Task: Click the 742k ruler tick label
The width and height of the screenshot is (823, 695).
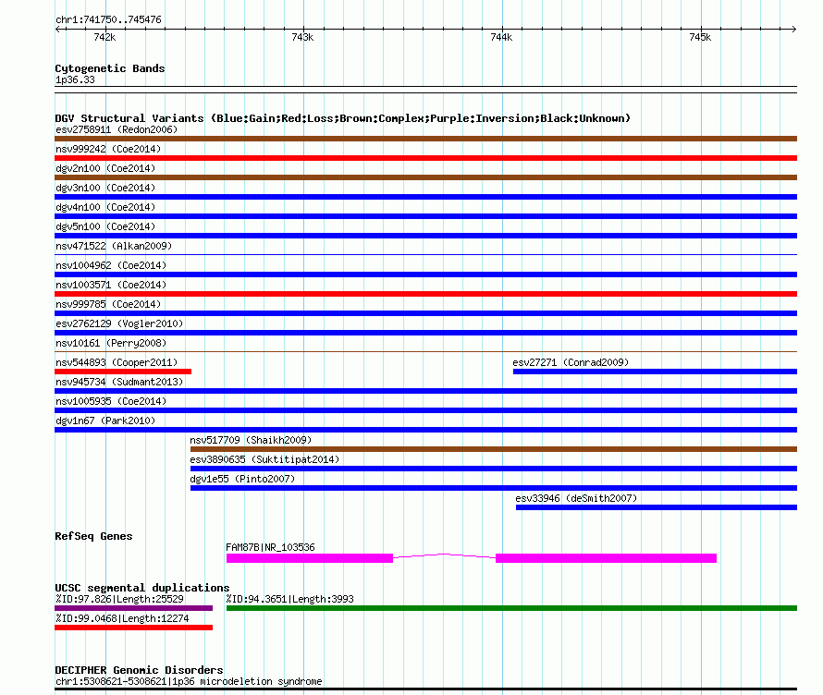Action: click(104, 37)
